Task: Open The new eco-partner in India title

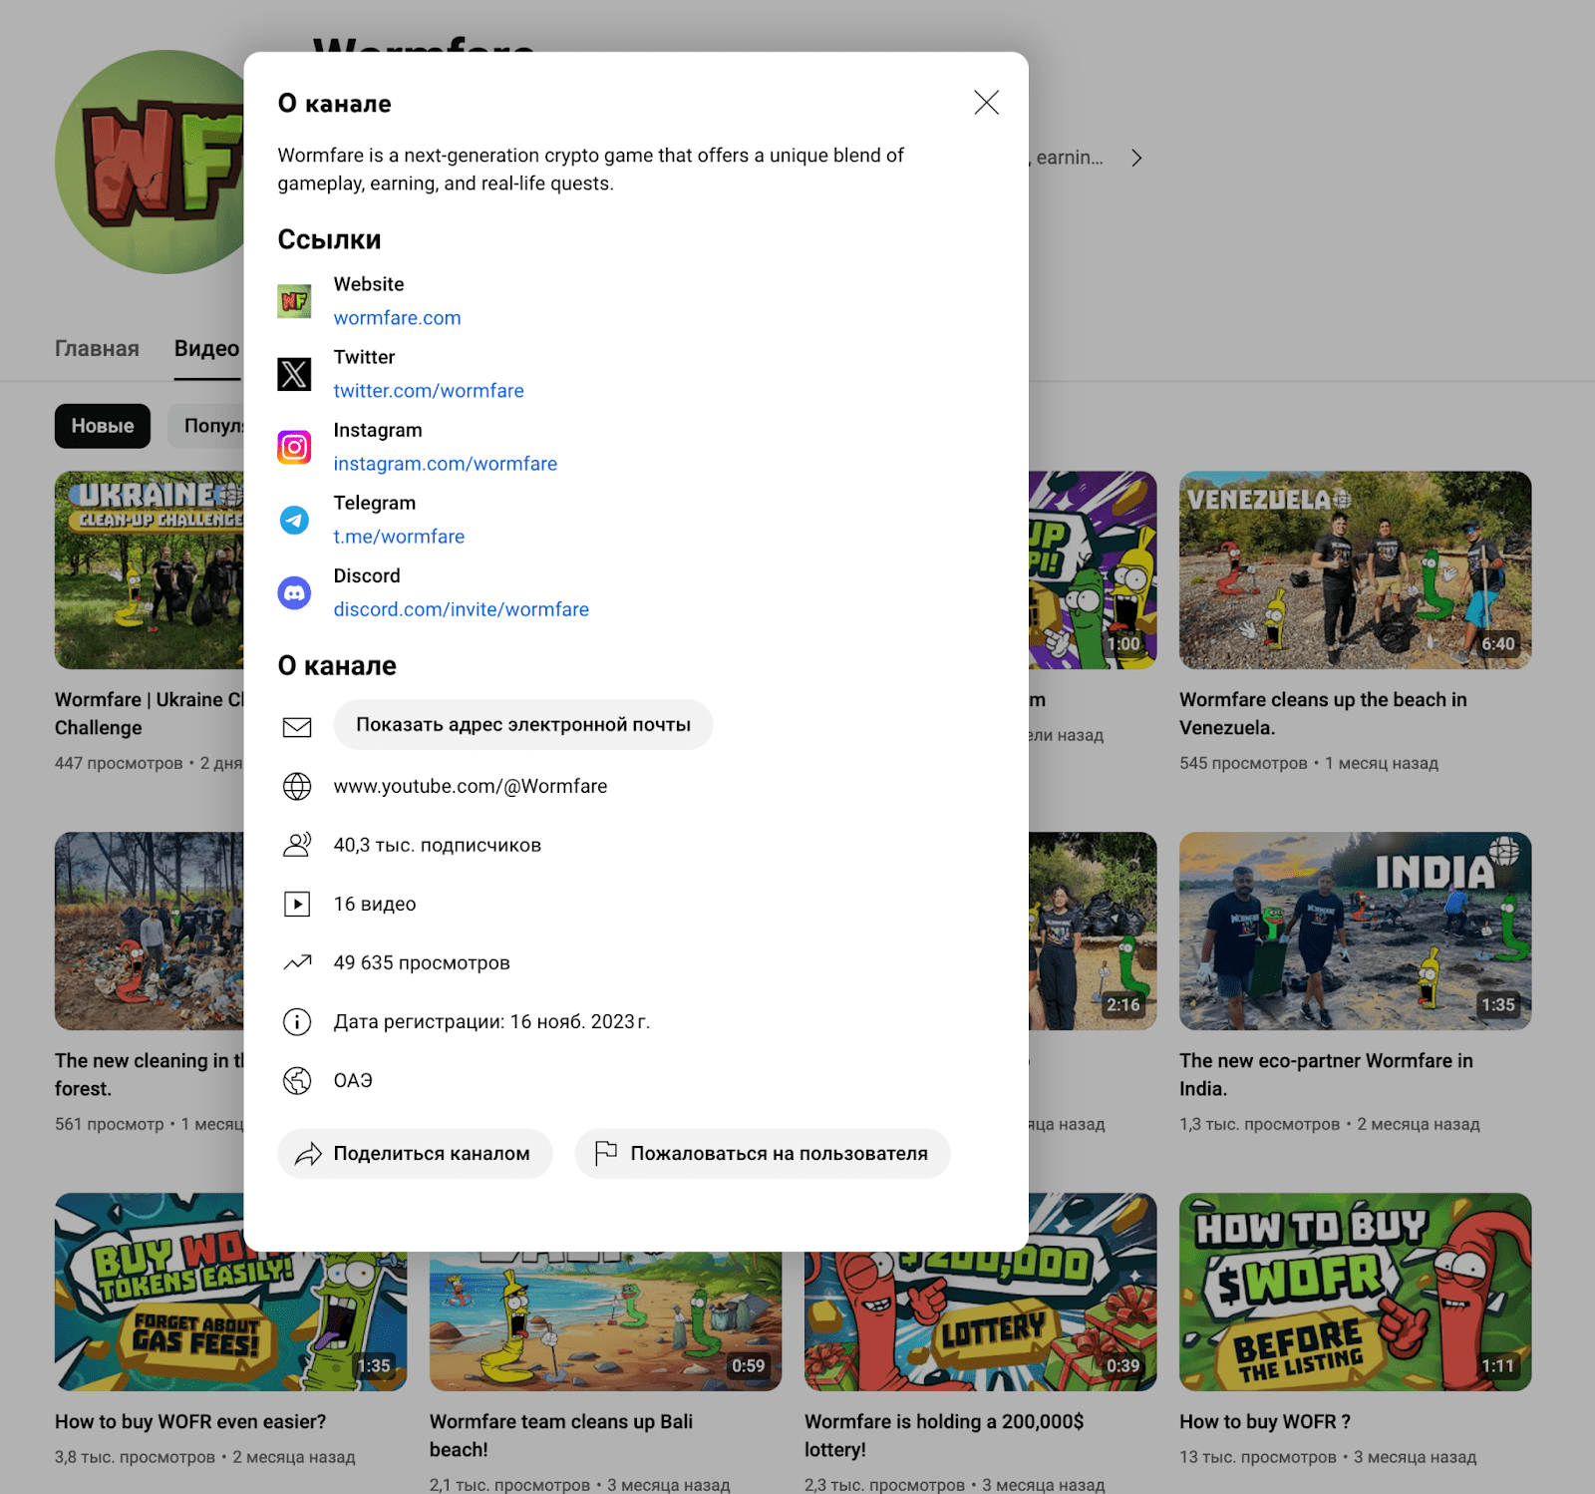Action: [x=1326, y=1075]
